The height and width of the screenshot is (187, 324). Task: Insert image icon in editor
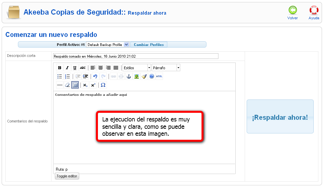click(x=136, y=77)
